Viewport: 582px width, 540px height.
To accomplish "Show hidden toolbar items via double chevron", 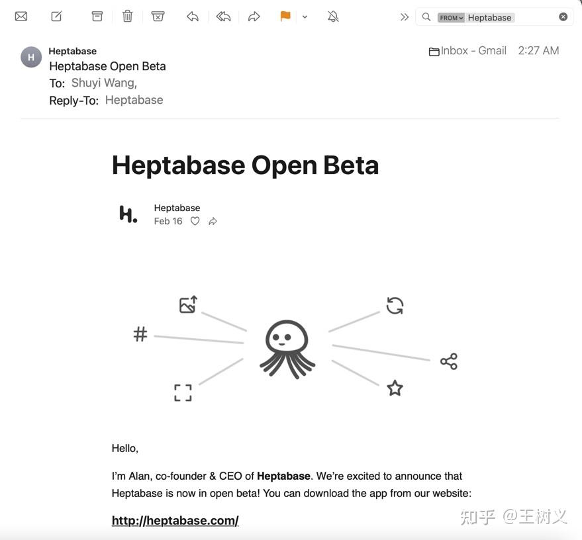I will point(405,17).
